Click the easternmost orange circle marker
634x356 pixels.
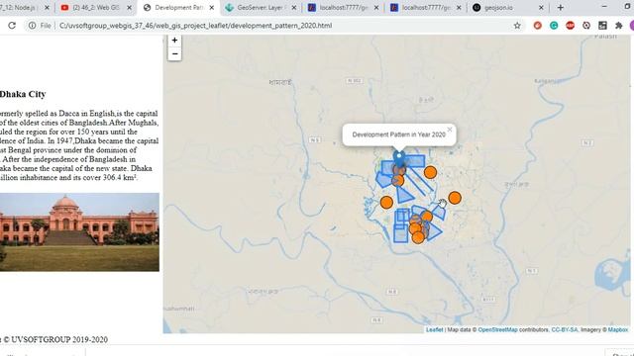[x=455, y=198]
